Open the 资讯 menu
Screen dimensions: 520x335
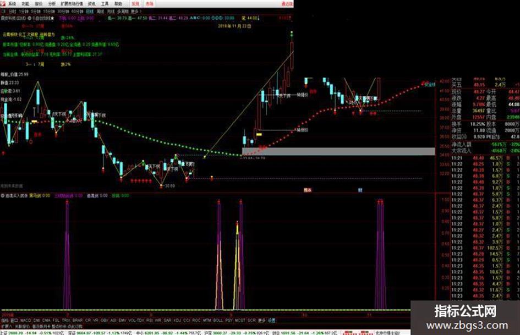coord(91,4)
